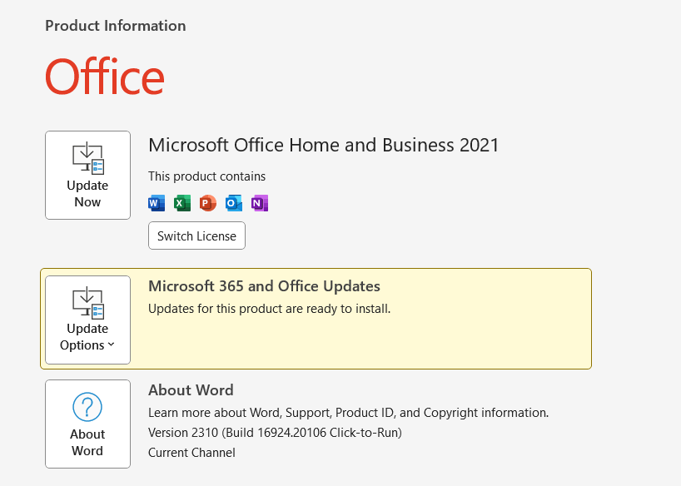This screenshot has width=681, height=486.
Task: Click the 'Current Channel' text
Action: [x=191, y=453]
